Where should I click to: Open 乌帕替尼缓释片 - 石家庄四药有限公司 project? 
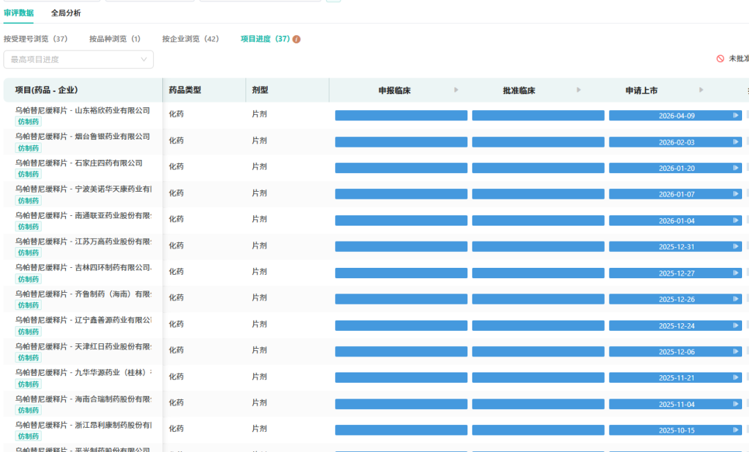(79, 163)
